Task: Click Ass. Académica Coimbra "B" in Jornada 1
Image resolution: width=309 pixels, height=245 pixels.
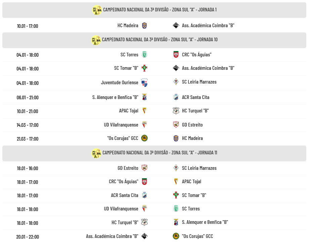Action: tap(208, 26)
